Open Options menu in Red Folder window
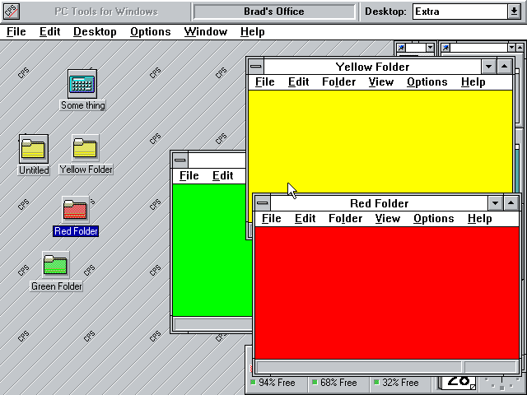The width and height of the screenshot is (527, 395). coord(434,218)
